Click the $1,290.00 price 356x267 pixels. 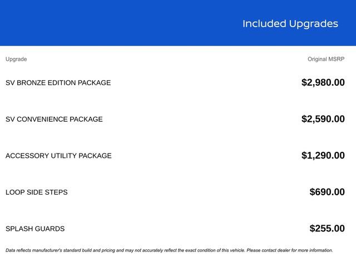pyautogui.click(x=323, y=156)
